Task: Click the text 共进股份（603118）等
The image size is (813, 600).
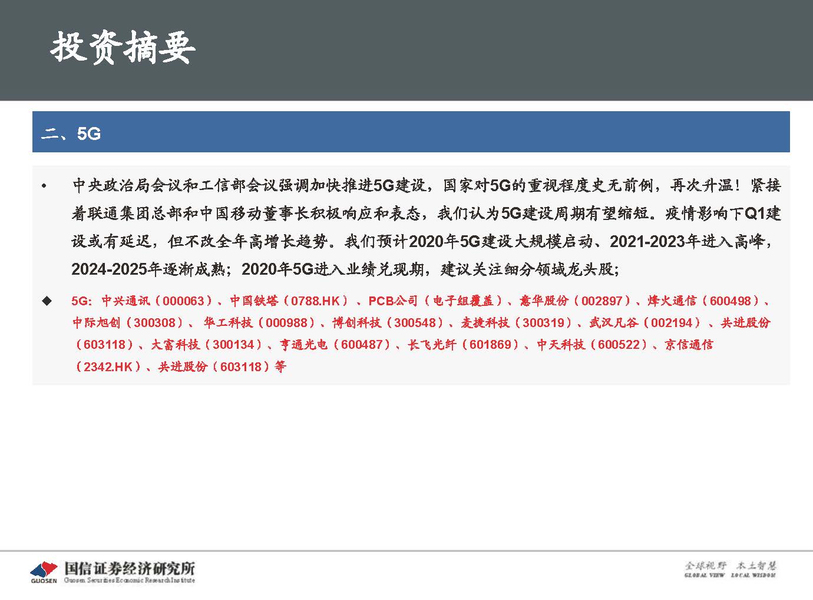Action: pos(222,366)
